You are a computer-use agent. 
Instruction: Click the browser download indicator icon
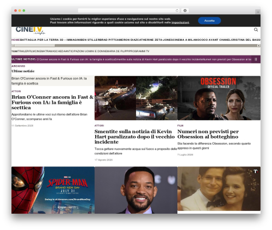coord(185,10)
